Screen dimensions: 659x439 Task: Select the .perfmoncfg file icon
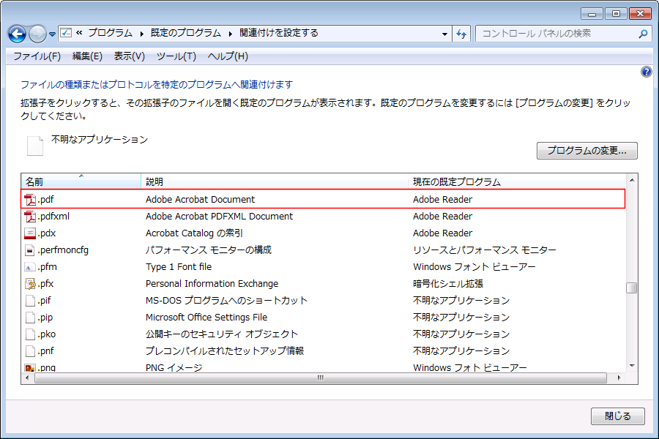(x=30, y=250)
